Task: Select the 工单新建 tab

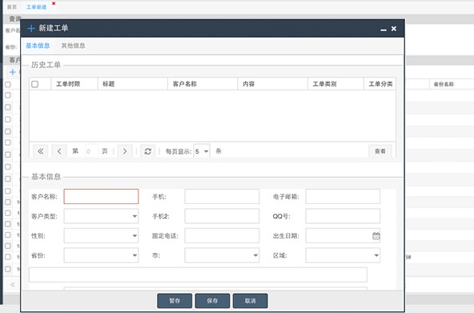Action: click(36, 7)
